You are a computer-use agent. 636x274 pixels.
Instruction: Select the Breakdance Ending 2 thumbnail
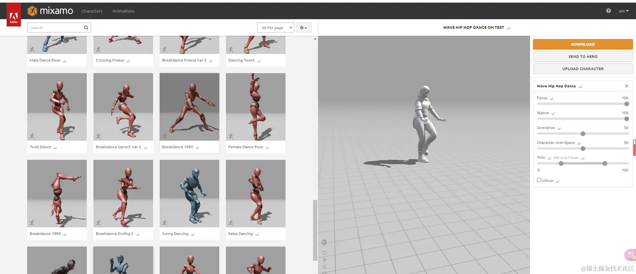coord(123,194)
